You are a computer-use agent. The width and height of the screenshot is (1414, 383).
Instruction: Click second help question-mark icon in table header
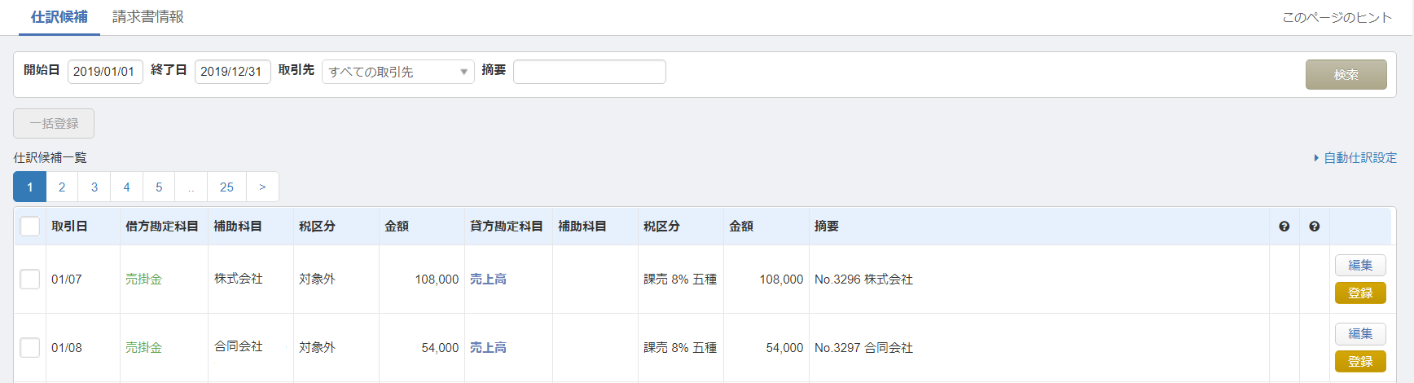pos(1314,227)
